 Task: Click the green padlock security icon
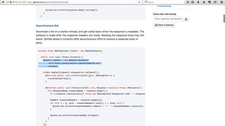coord(11,2)
